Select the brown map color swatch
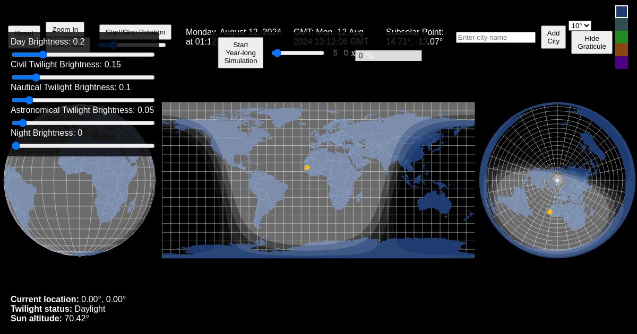 pyautogui.click(x=622, y=50)
